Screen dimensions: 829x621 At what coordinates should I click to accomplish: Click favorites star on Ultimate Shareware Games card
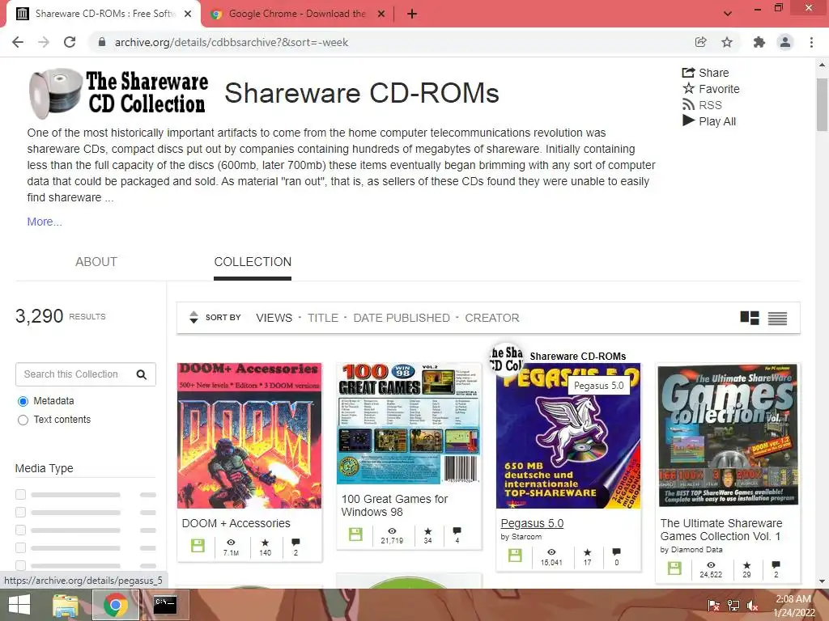pos(746,565)
